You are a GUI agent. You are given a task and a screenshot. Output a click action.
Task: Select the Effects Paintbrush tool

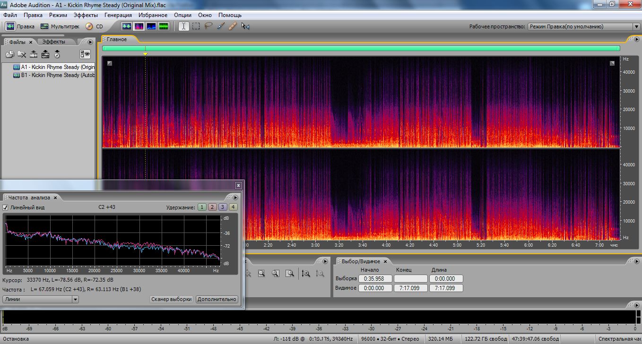click(220, 26)
